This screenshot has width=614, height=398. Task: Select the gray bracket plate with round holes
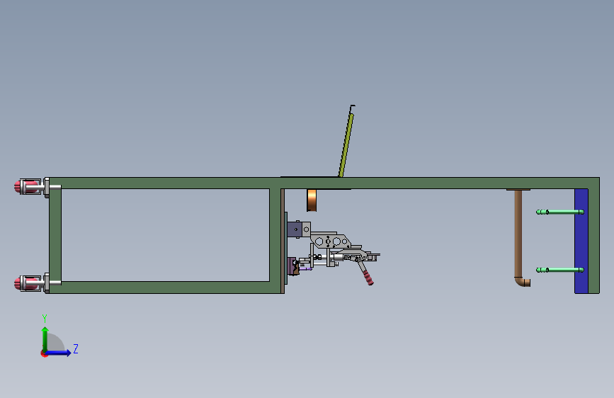click(330, 241)
